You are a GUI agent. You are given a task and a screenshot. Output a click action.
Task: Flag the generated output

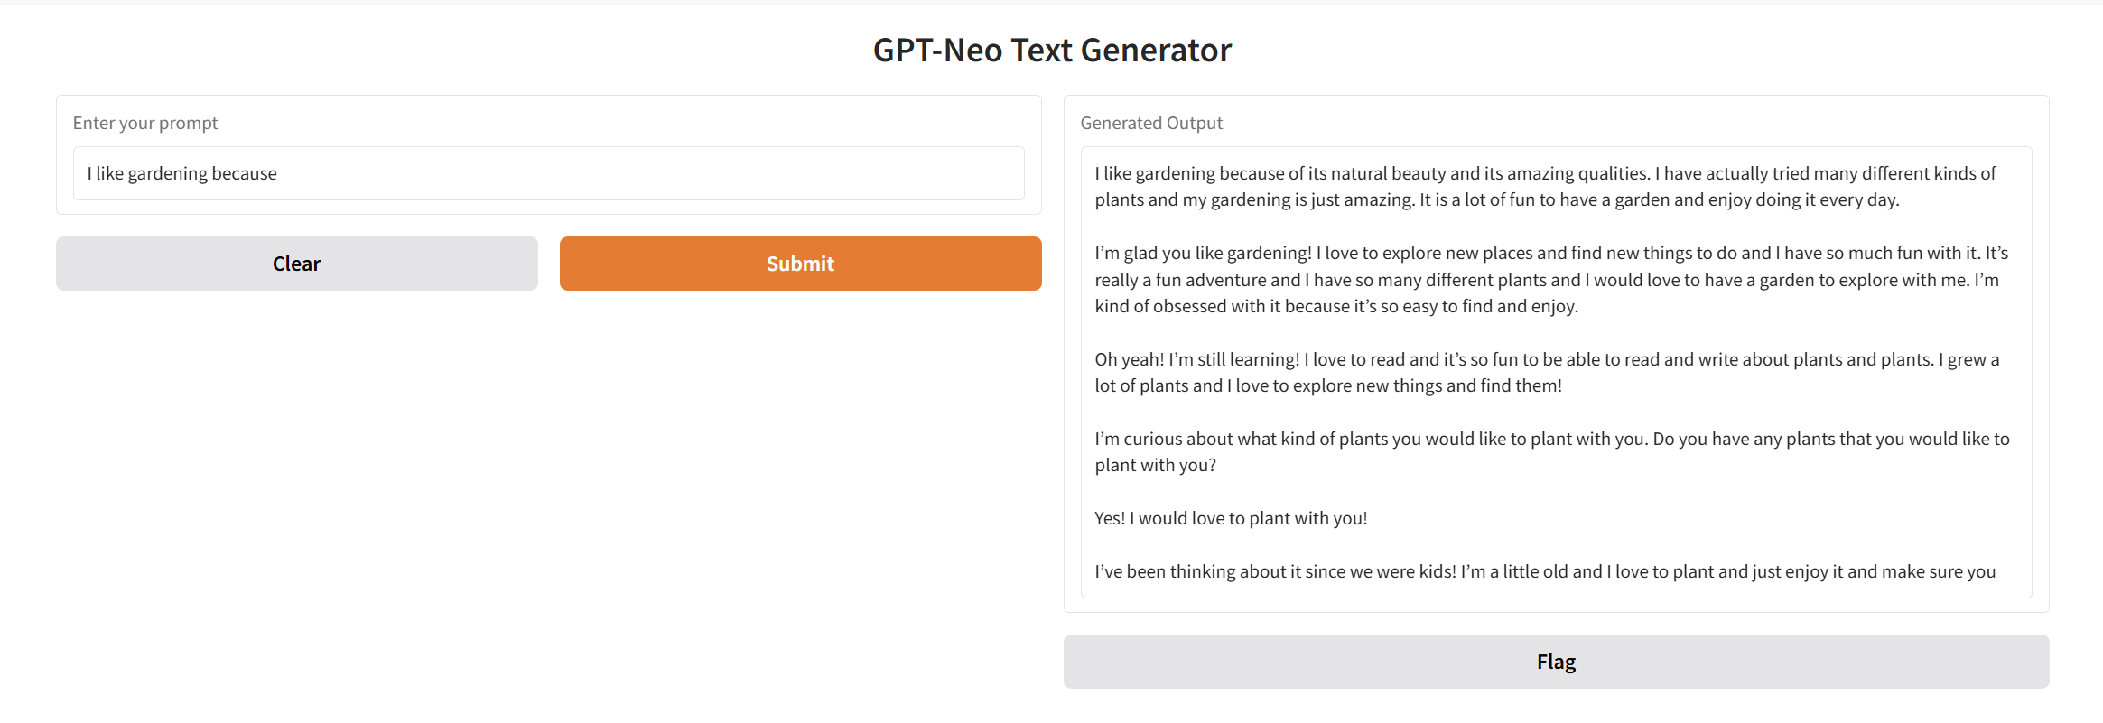click(x=1556, y=662)
